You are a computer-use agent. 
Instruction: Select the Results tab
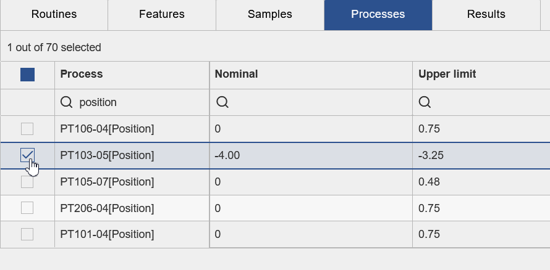pyautogui.click(x=486, y=14)
